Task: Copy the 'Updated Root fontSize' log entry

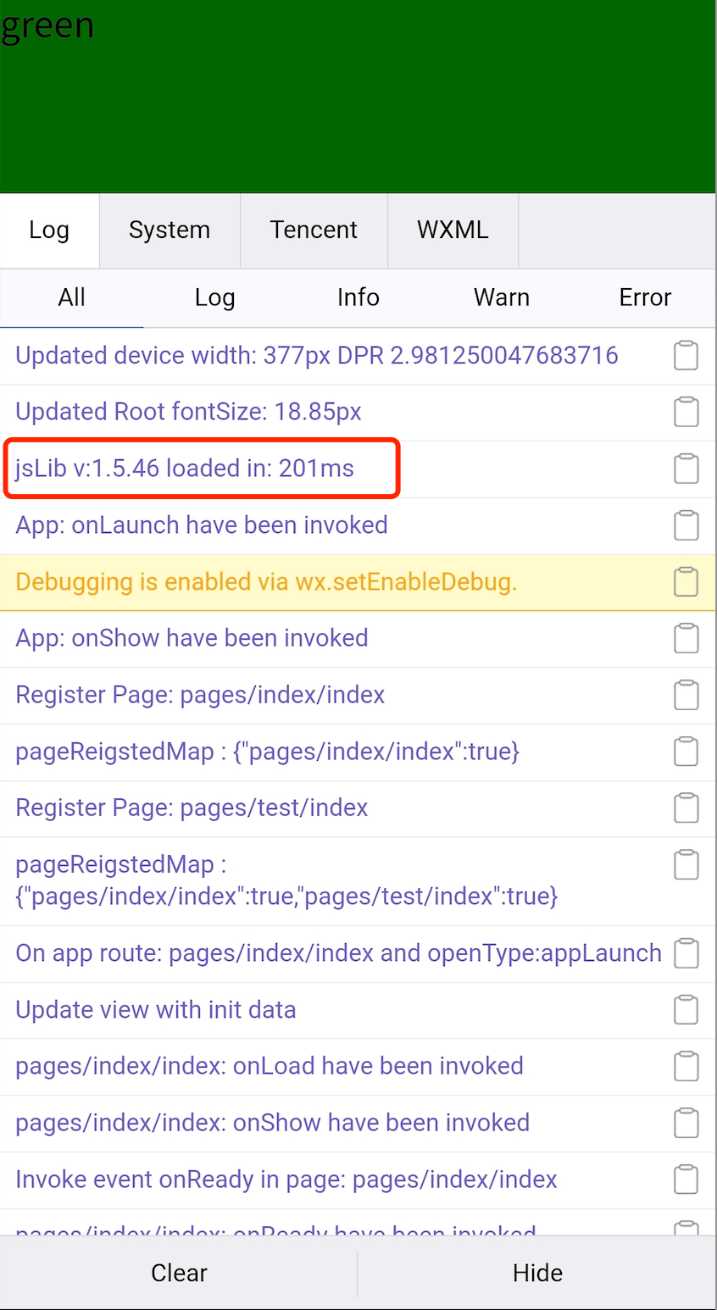Action: click(686, 413)
